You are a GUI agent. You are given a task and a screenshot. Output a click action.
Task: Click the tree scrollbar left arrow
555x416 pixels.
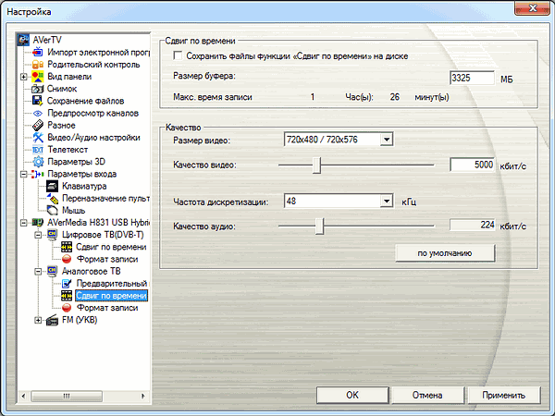point(23,396)
